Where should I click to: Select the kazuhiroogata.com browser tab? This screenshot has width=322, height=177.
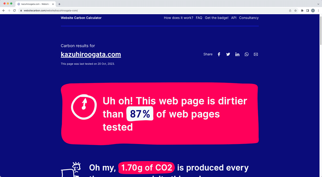pyautogui.click(x=36, y=4)
